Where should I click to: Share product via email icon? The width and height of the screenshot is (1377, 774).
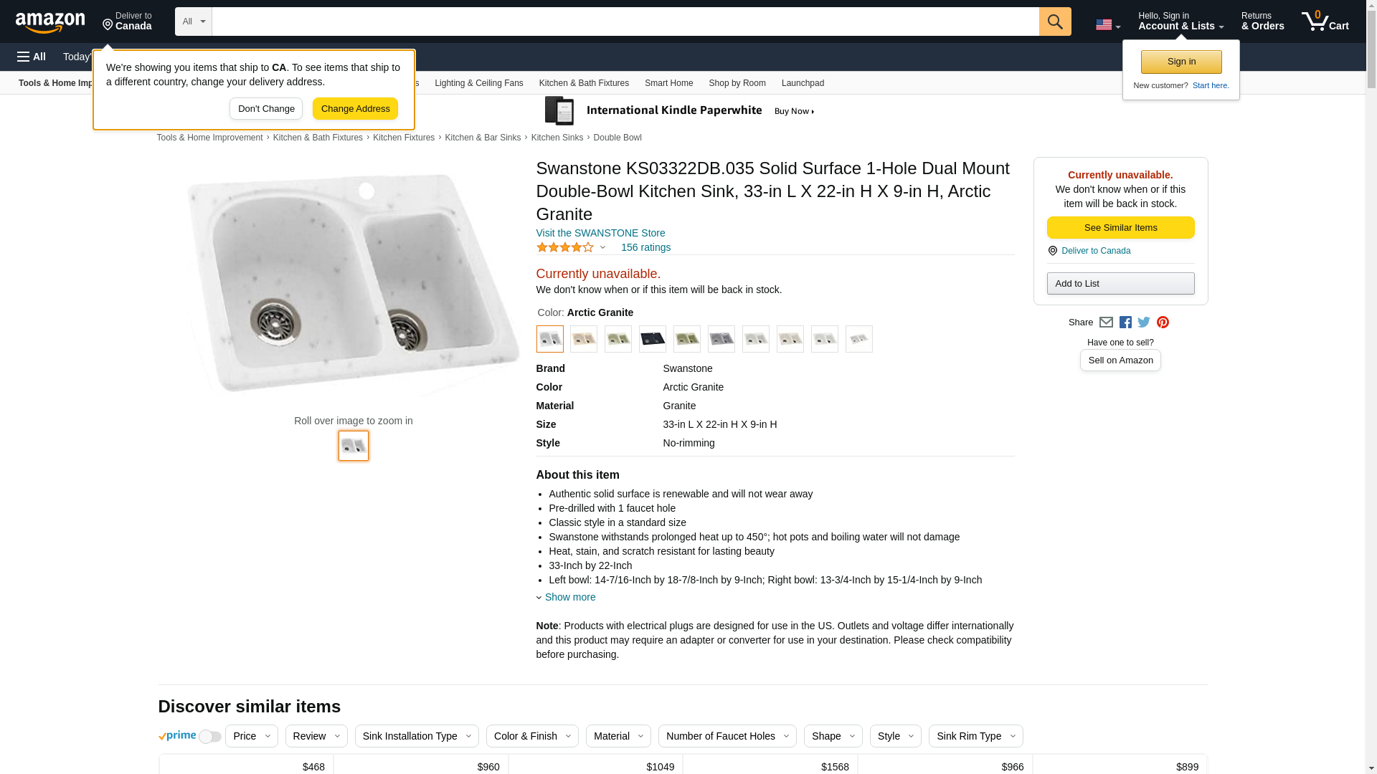[x=1106, y=322]
